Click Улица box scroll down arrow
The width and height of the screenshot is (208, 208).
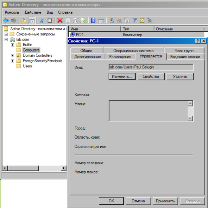coord(190,118)
